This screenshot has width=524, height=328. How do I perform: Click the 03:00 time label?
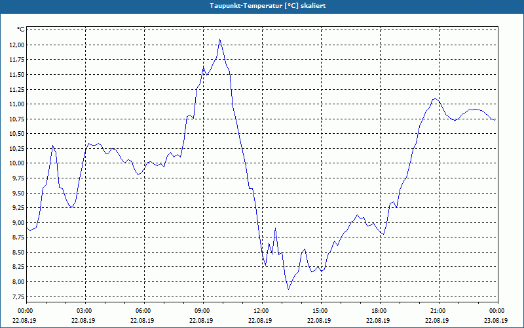[x=85, y=311]
